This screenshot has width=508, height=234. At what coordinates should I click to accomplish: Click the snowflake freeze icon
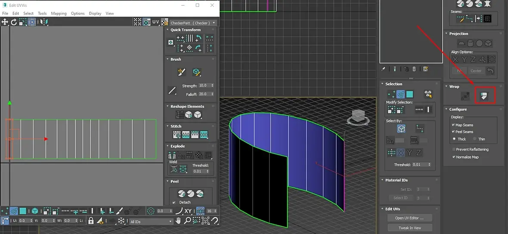[x=121, y=221]
